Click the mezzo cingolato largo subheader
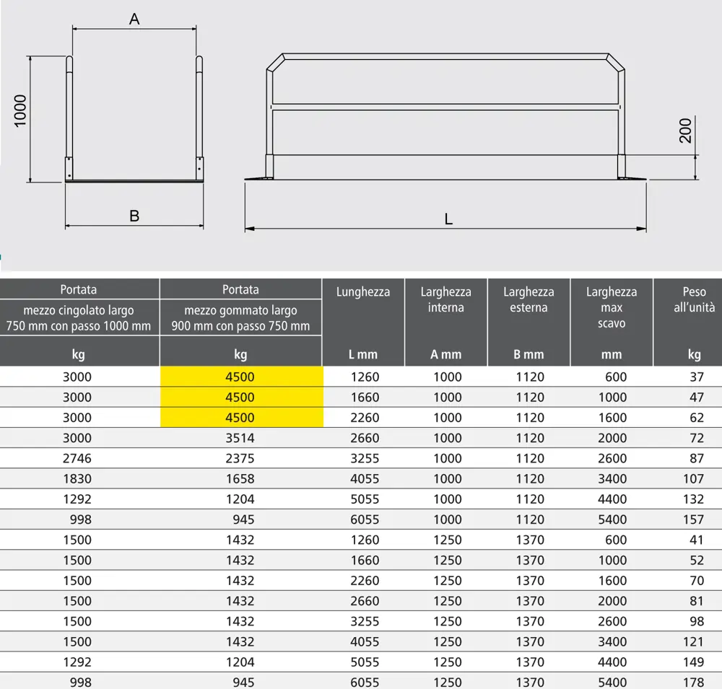 pyautogui.click(x=79, y=318)
